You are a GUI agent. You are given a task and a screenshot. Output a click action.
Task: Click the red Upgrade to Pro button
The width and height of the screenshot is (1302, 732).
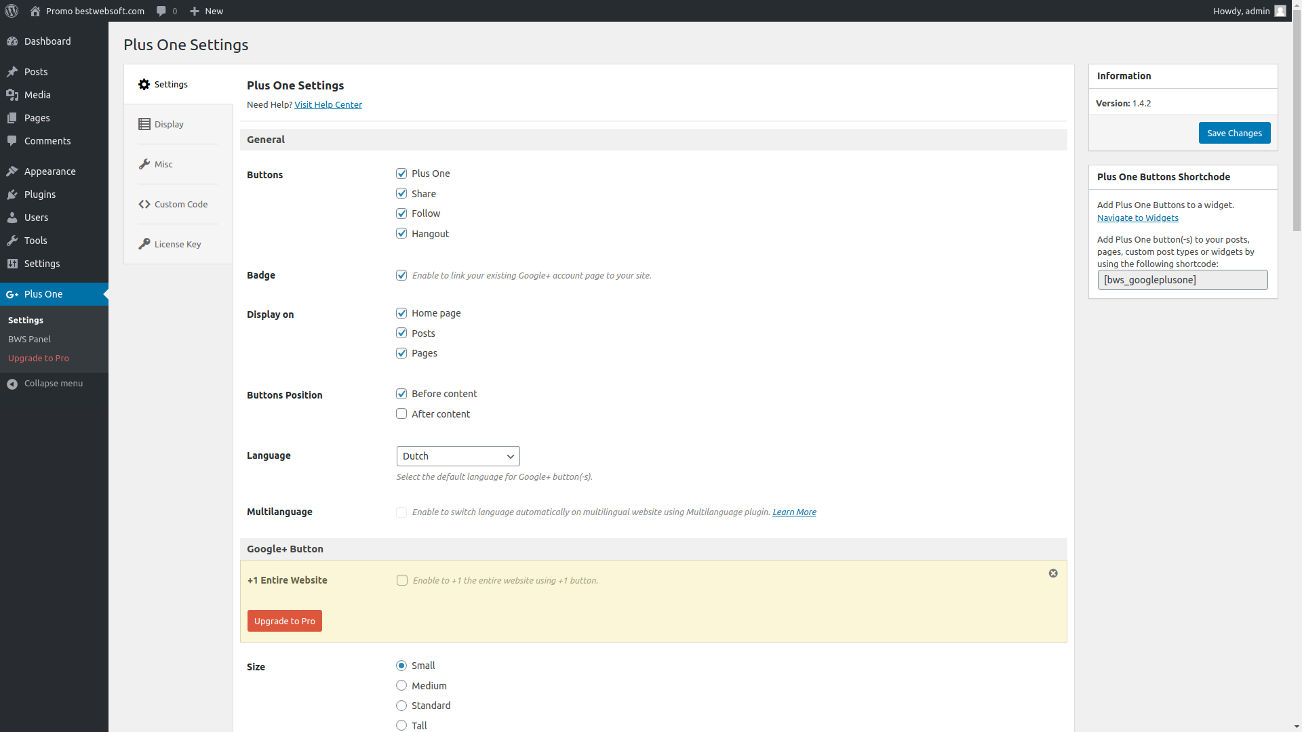pyautogui.click(x=285, y=621)
